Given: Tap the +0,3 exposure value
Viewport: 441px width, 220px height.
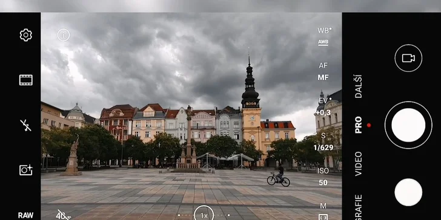Looking at the screenshot, I should coord(323,113).
